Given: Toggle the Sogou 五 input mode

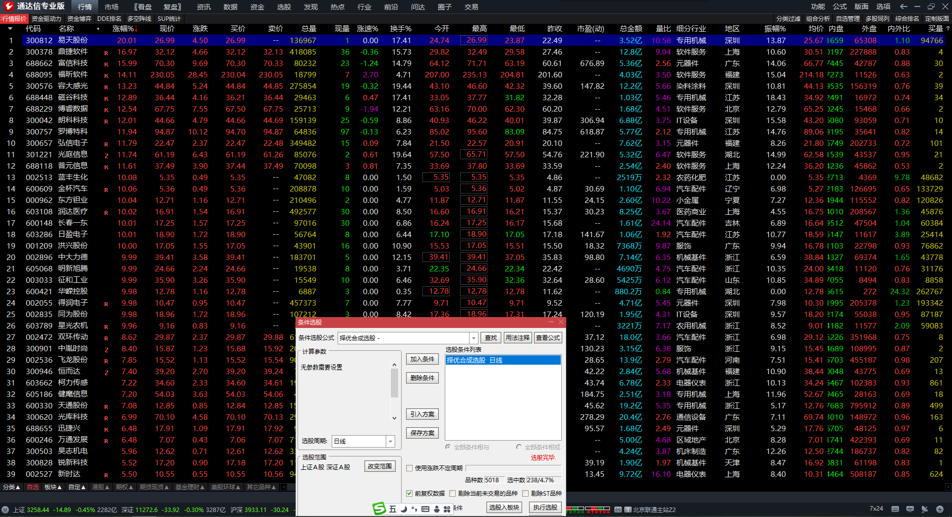Looking at the screenshot, I should click(393, 509).
